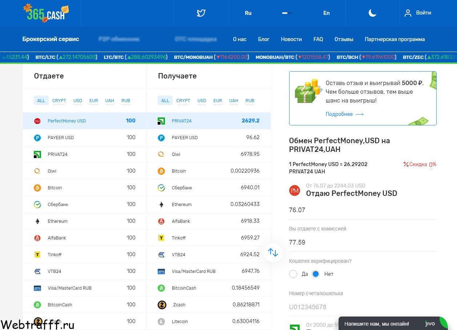Click Zcash icon in Получаете list
457x330 pixels.
[x=162, y=305]
